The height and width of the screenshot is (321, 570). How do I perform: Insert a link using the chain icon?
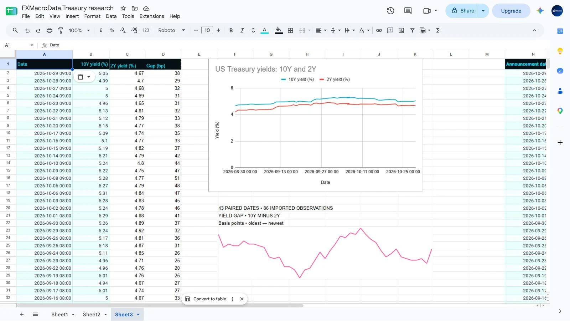379,30
